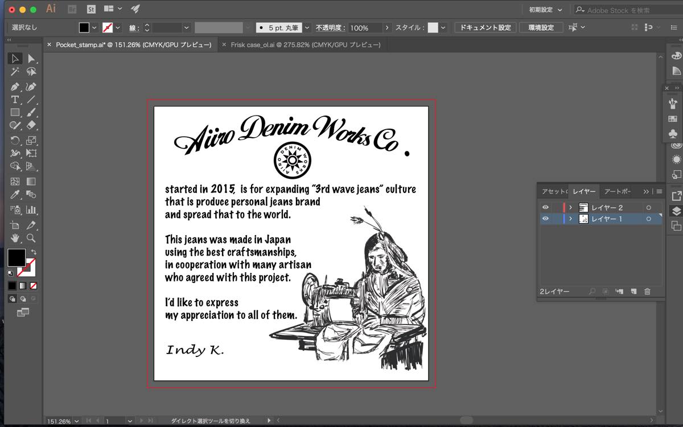Image resolution: width=683 pixels, height=427 pixels.
Task: Open opacity 100% flyout arrow
Action: [x=388, y=27]
